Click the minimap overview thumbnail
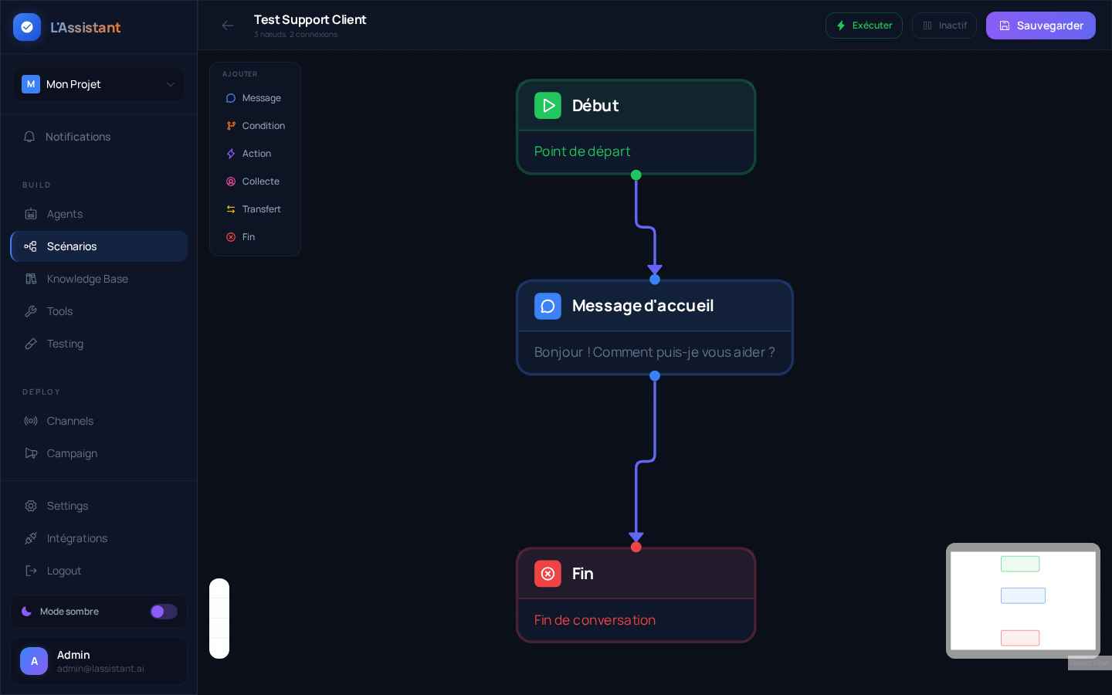The image size is (1112, 695). coord(1022,600)
